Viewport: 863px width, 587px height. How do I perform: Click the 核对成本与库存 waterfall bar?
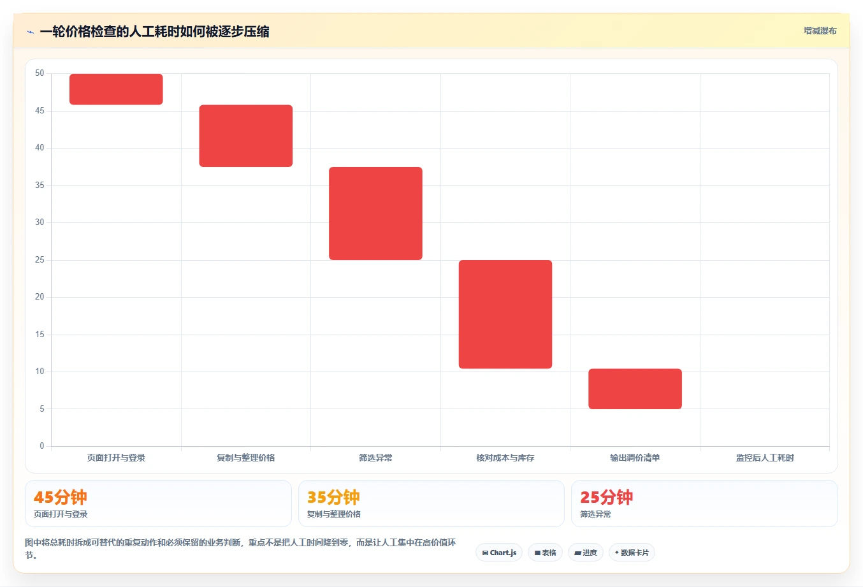click(x=505, y=314)
